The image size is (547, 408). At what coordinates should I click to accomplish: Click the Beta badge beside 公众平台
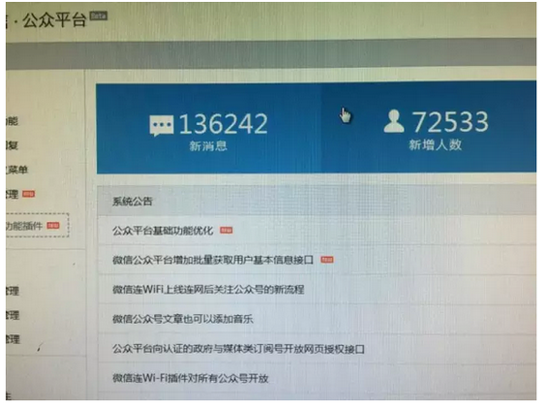click(99, 16)
